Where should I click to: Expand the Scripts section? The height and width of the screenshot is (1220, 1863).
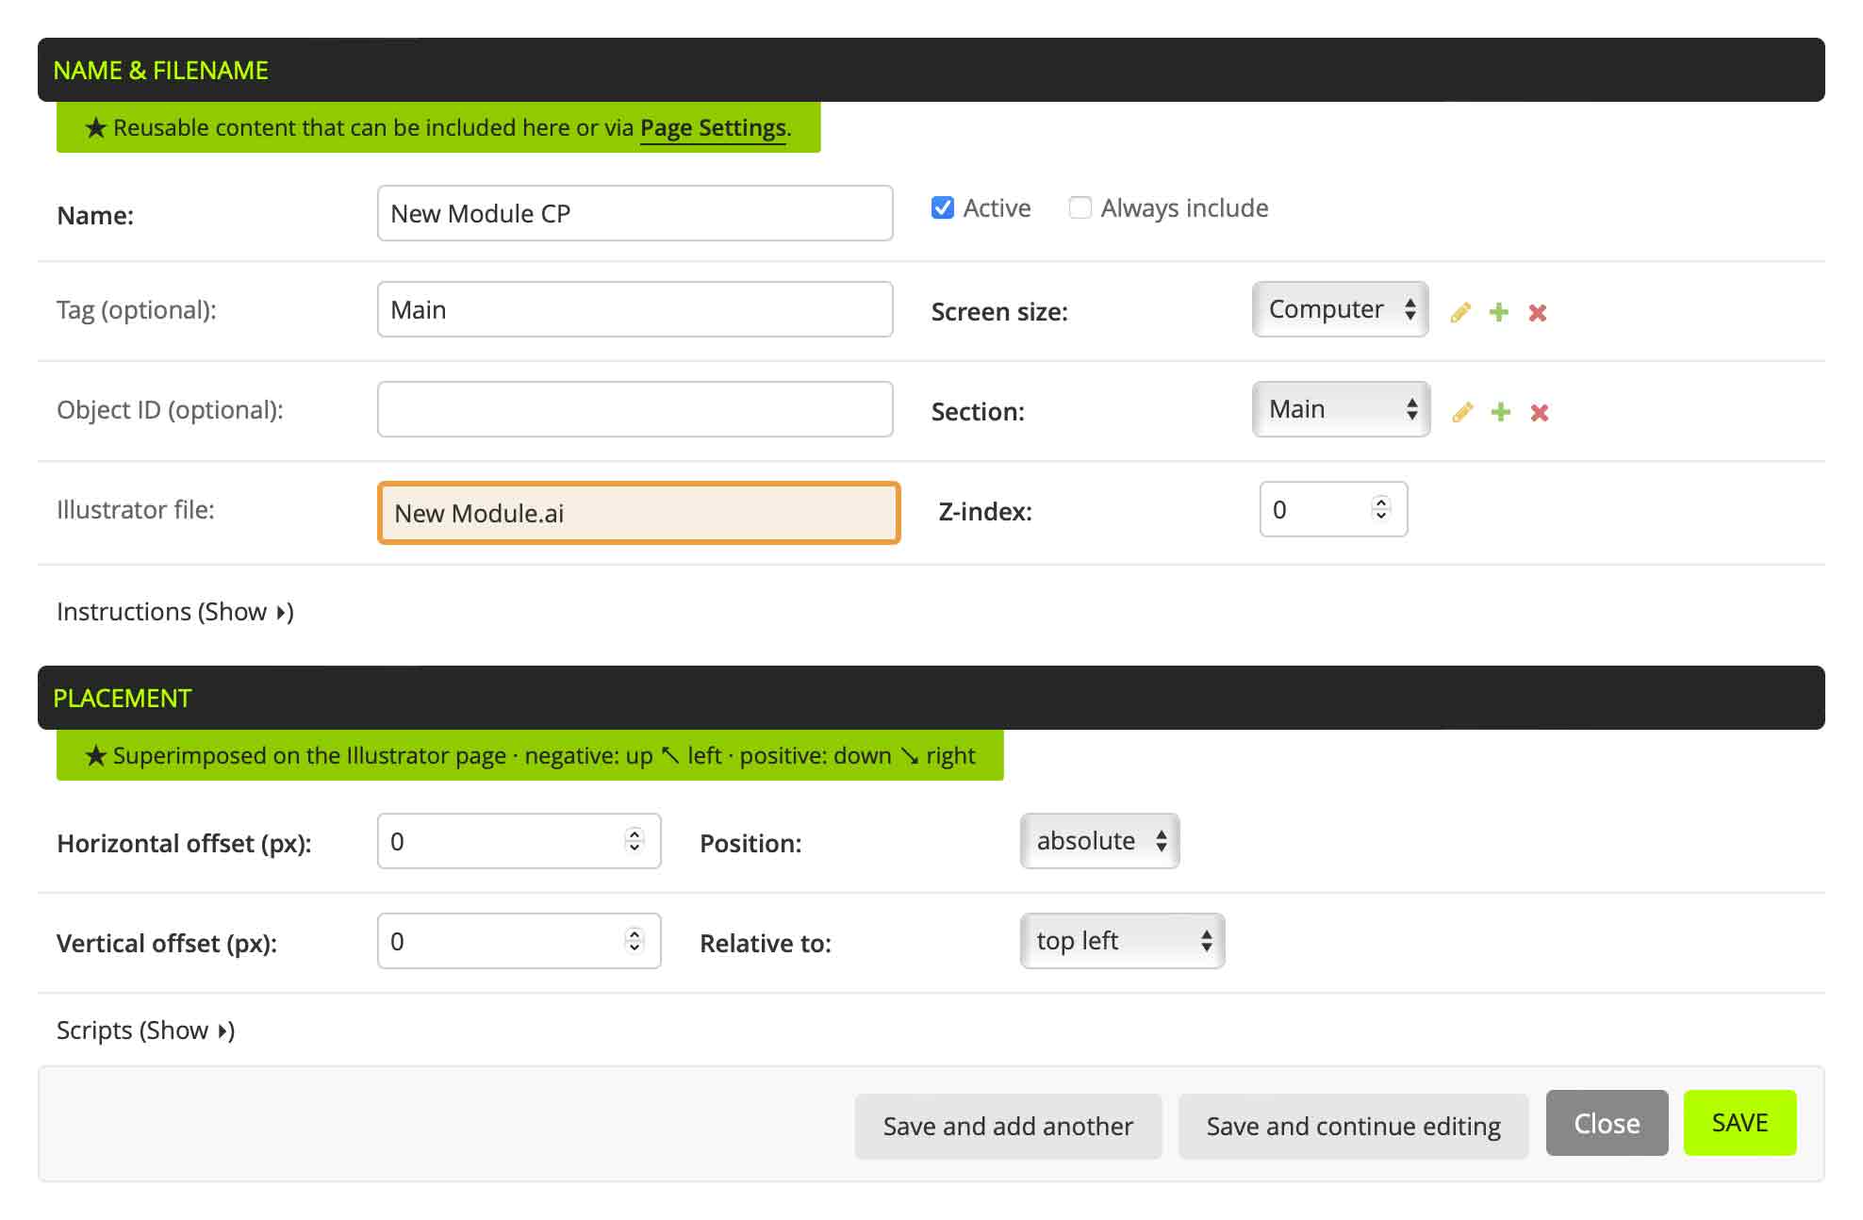click(146, 1030)
